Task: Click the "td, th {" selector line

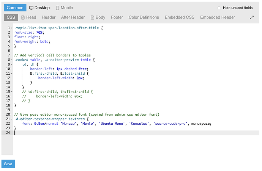Action: (x=30, y=64)
